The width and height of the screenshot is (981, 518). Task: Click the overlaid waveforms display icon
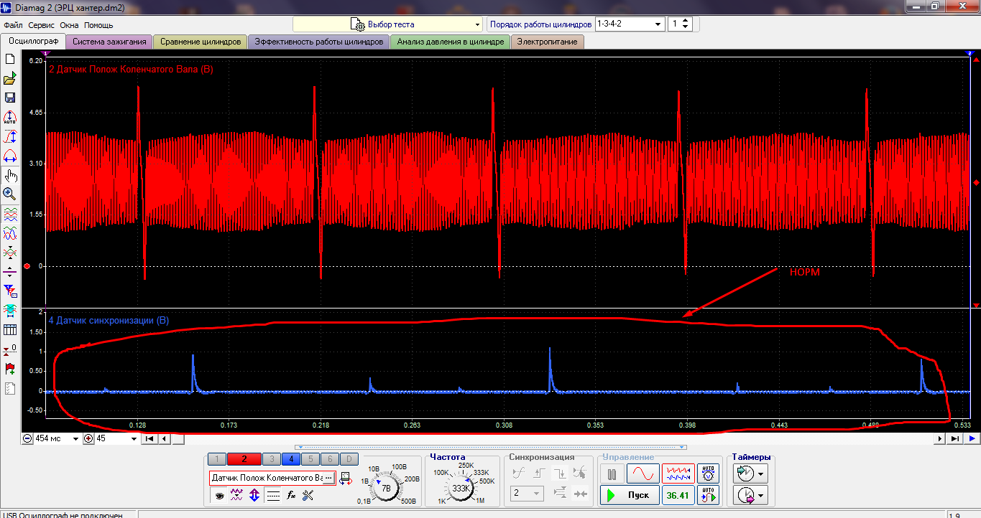(10, 233)
